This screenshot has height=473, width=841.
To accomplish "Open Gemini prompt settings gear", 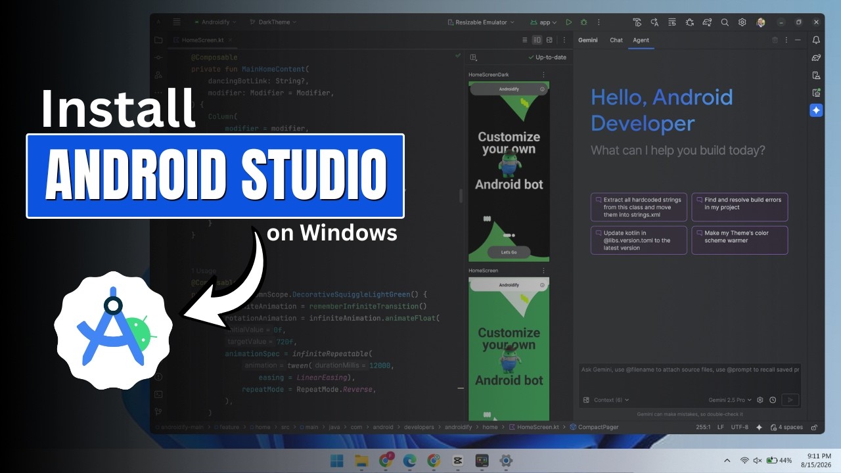I will (760, 399).
